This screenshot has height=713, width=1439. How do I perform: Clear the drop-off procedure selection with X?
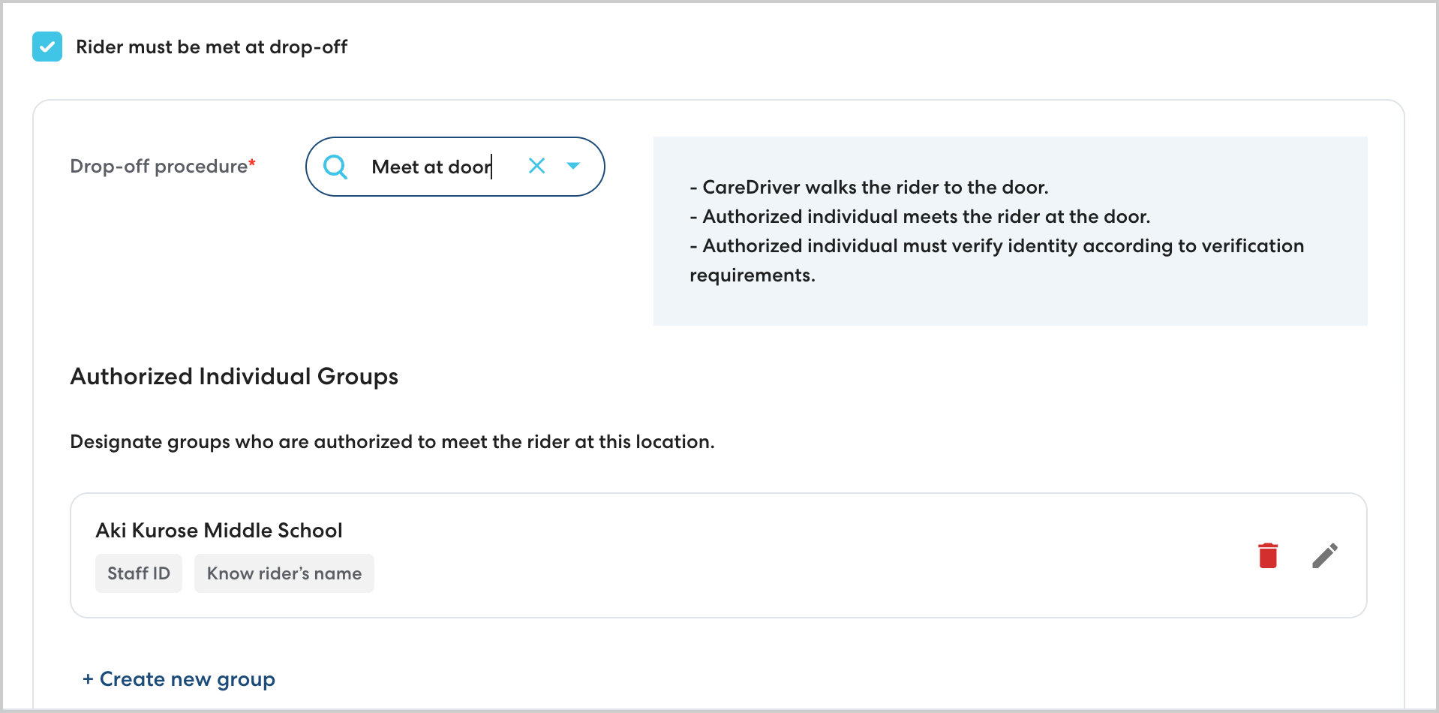coord(536,166)
